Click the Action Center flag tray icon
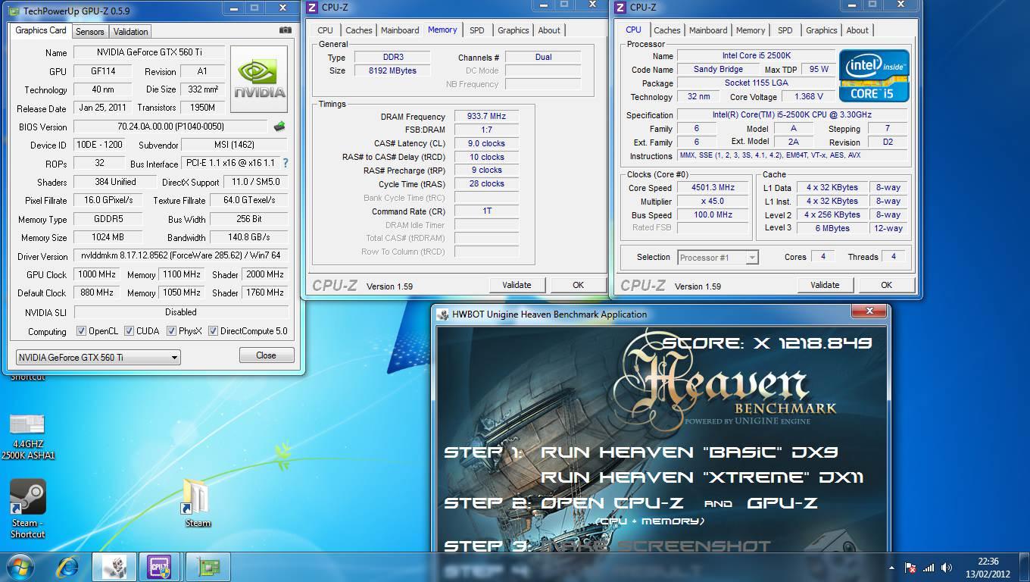 911,567
